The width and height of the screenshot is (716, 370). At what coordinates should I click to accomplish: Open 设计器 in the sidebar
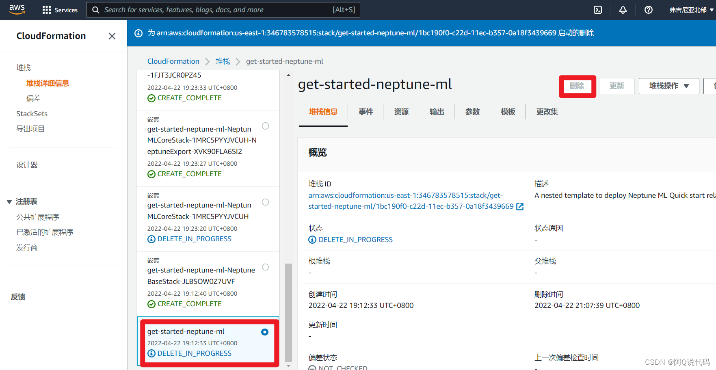click(27, 165)
